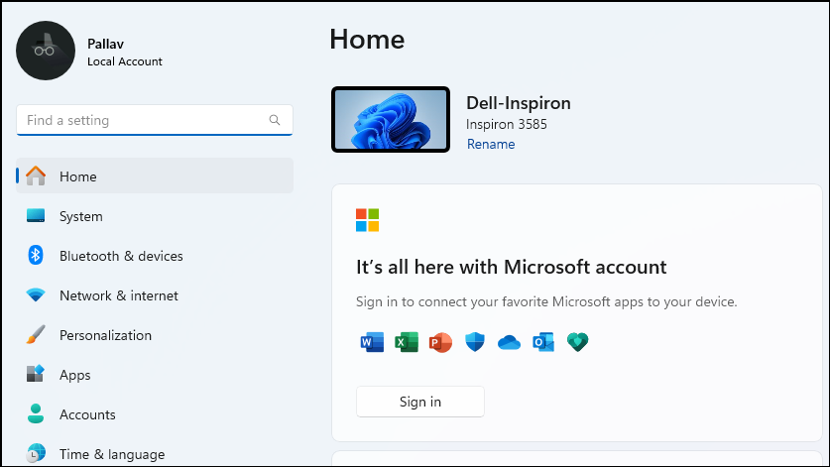This screenshot has width=830, height=467.
Task: Click the Microsoft Defender shield icon
Action: 475,342
